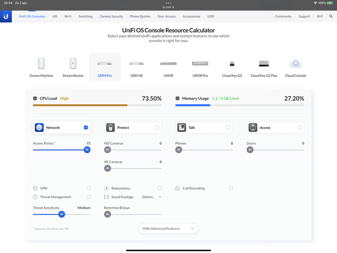The width and height of the screenshot is (337, 253).
Task: Go to UISP page
Action: [x=211, y=16]
